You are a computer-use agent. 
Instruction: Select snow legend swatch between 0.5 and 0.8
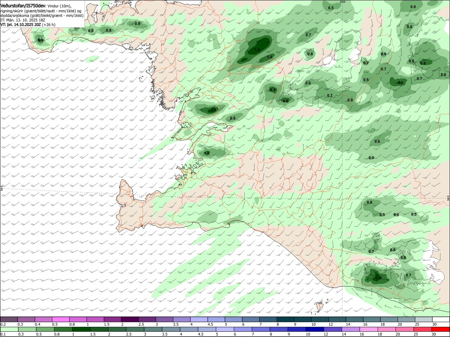point(61,319)
